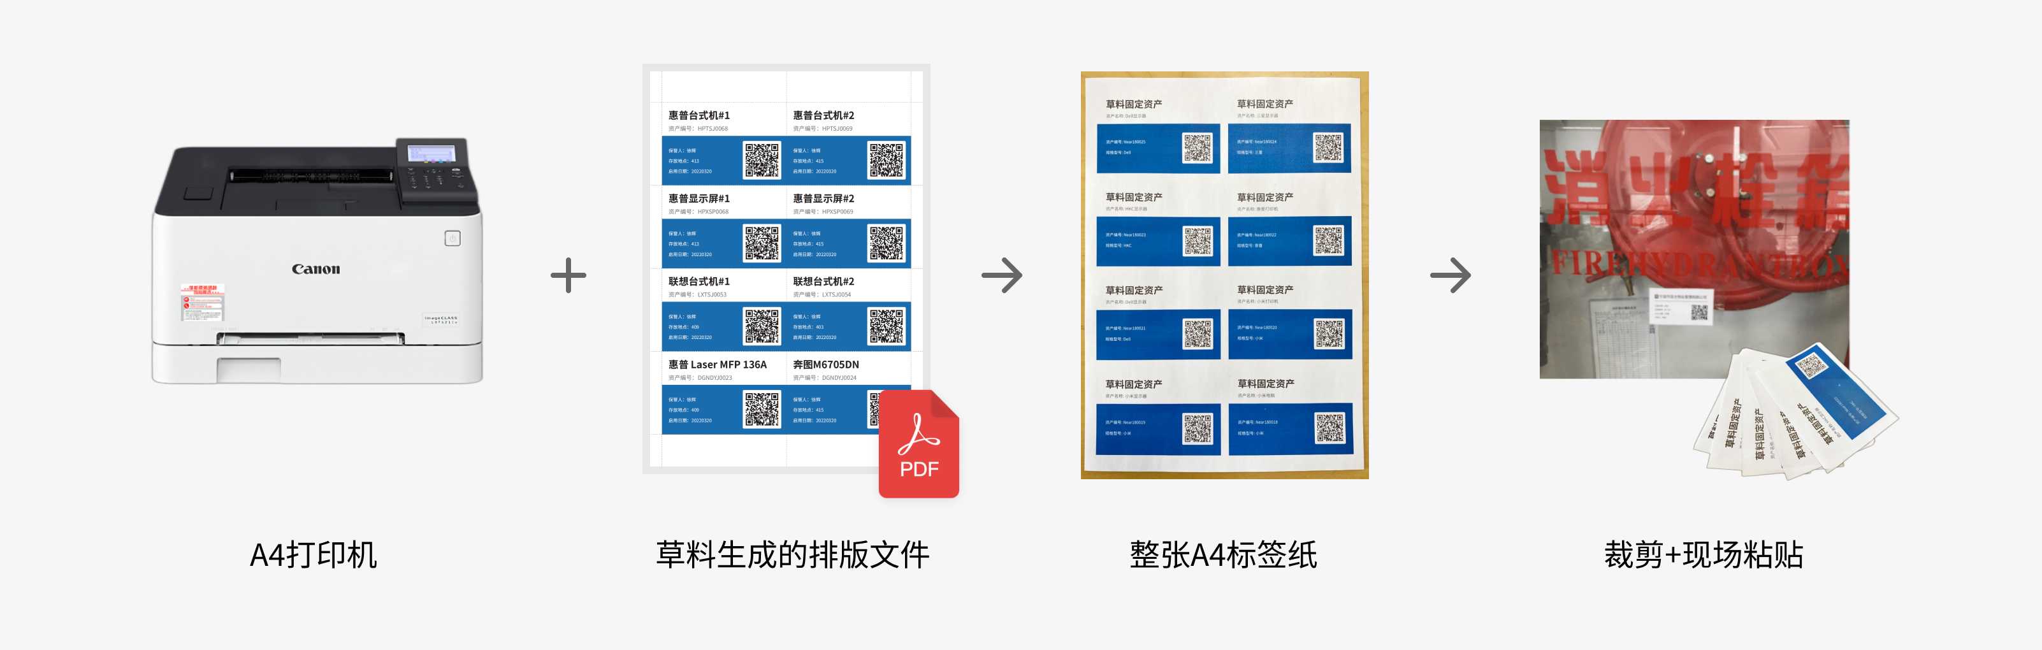Click the red warning sticker on the printer

(202, 302)
